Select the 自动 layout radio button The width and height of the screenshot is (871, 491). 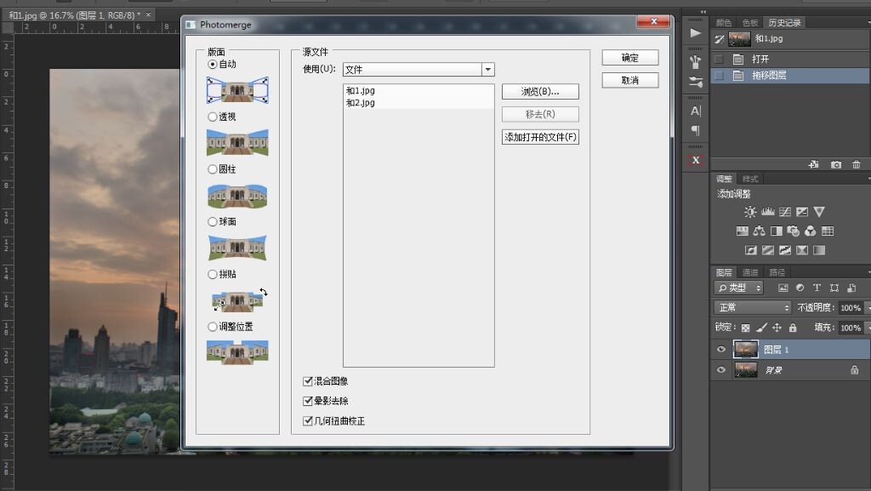[x=212, y=65]
